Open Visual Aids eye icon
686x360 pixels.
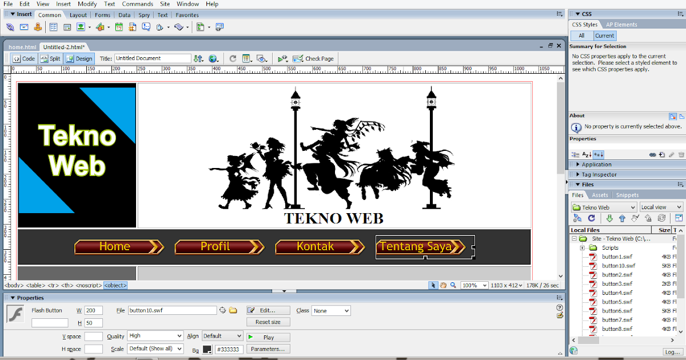[262, 58]
